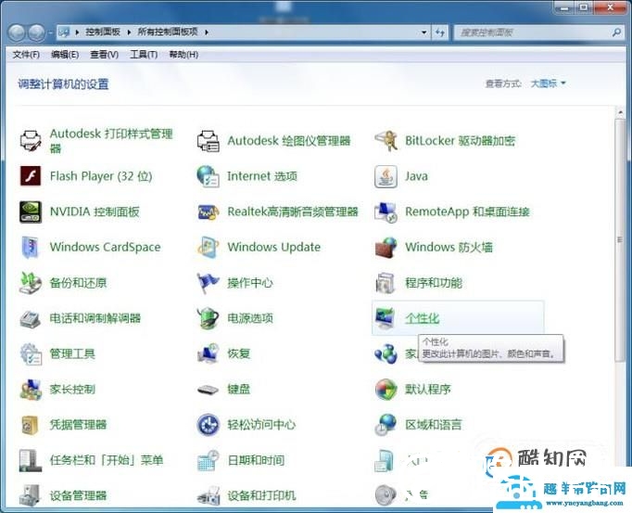Click the 任务栏和「开始」菜单 icon
This screenshot has width=632, height=513.
point(31,460)
